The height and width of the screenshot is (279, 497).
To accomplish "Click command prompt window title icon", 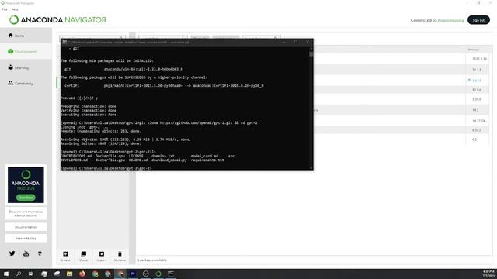I will click(x=64, y=42).
